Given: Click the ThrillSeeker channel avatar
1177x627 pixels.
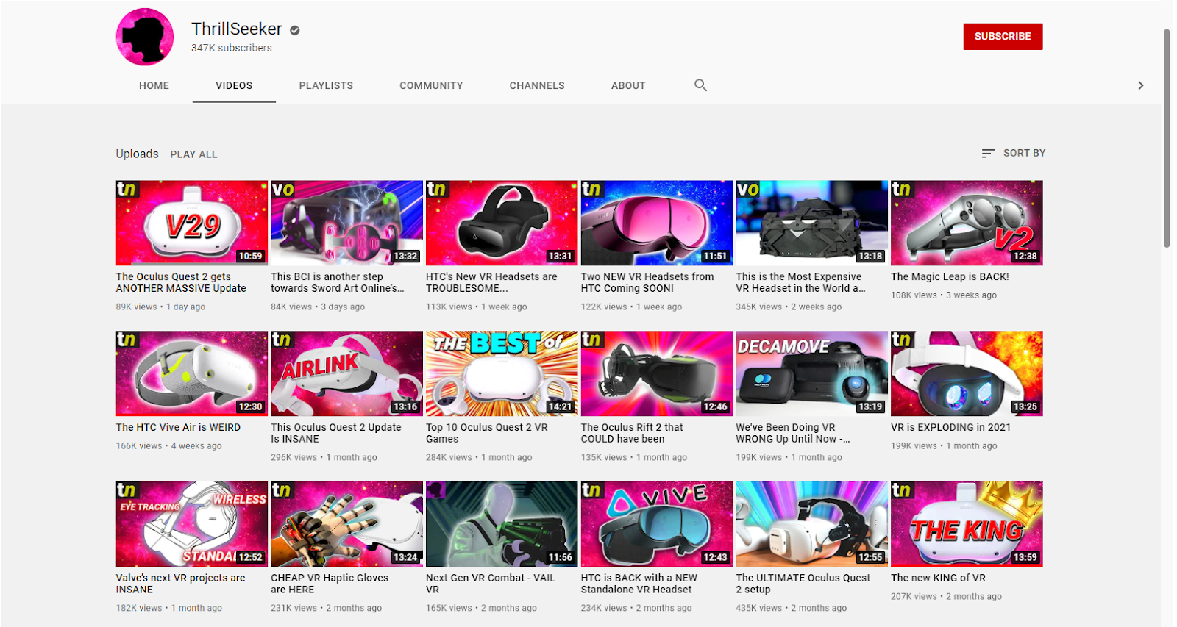Looking at the screenshot, I should pyautogui.click(x=145, y=37).
